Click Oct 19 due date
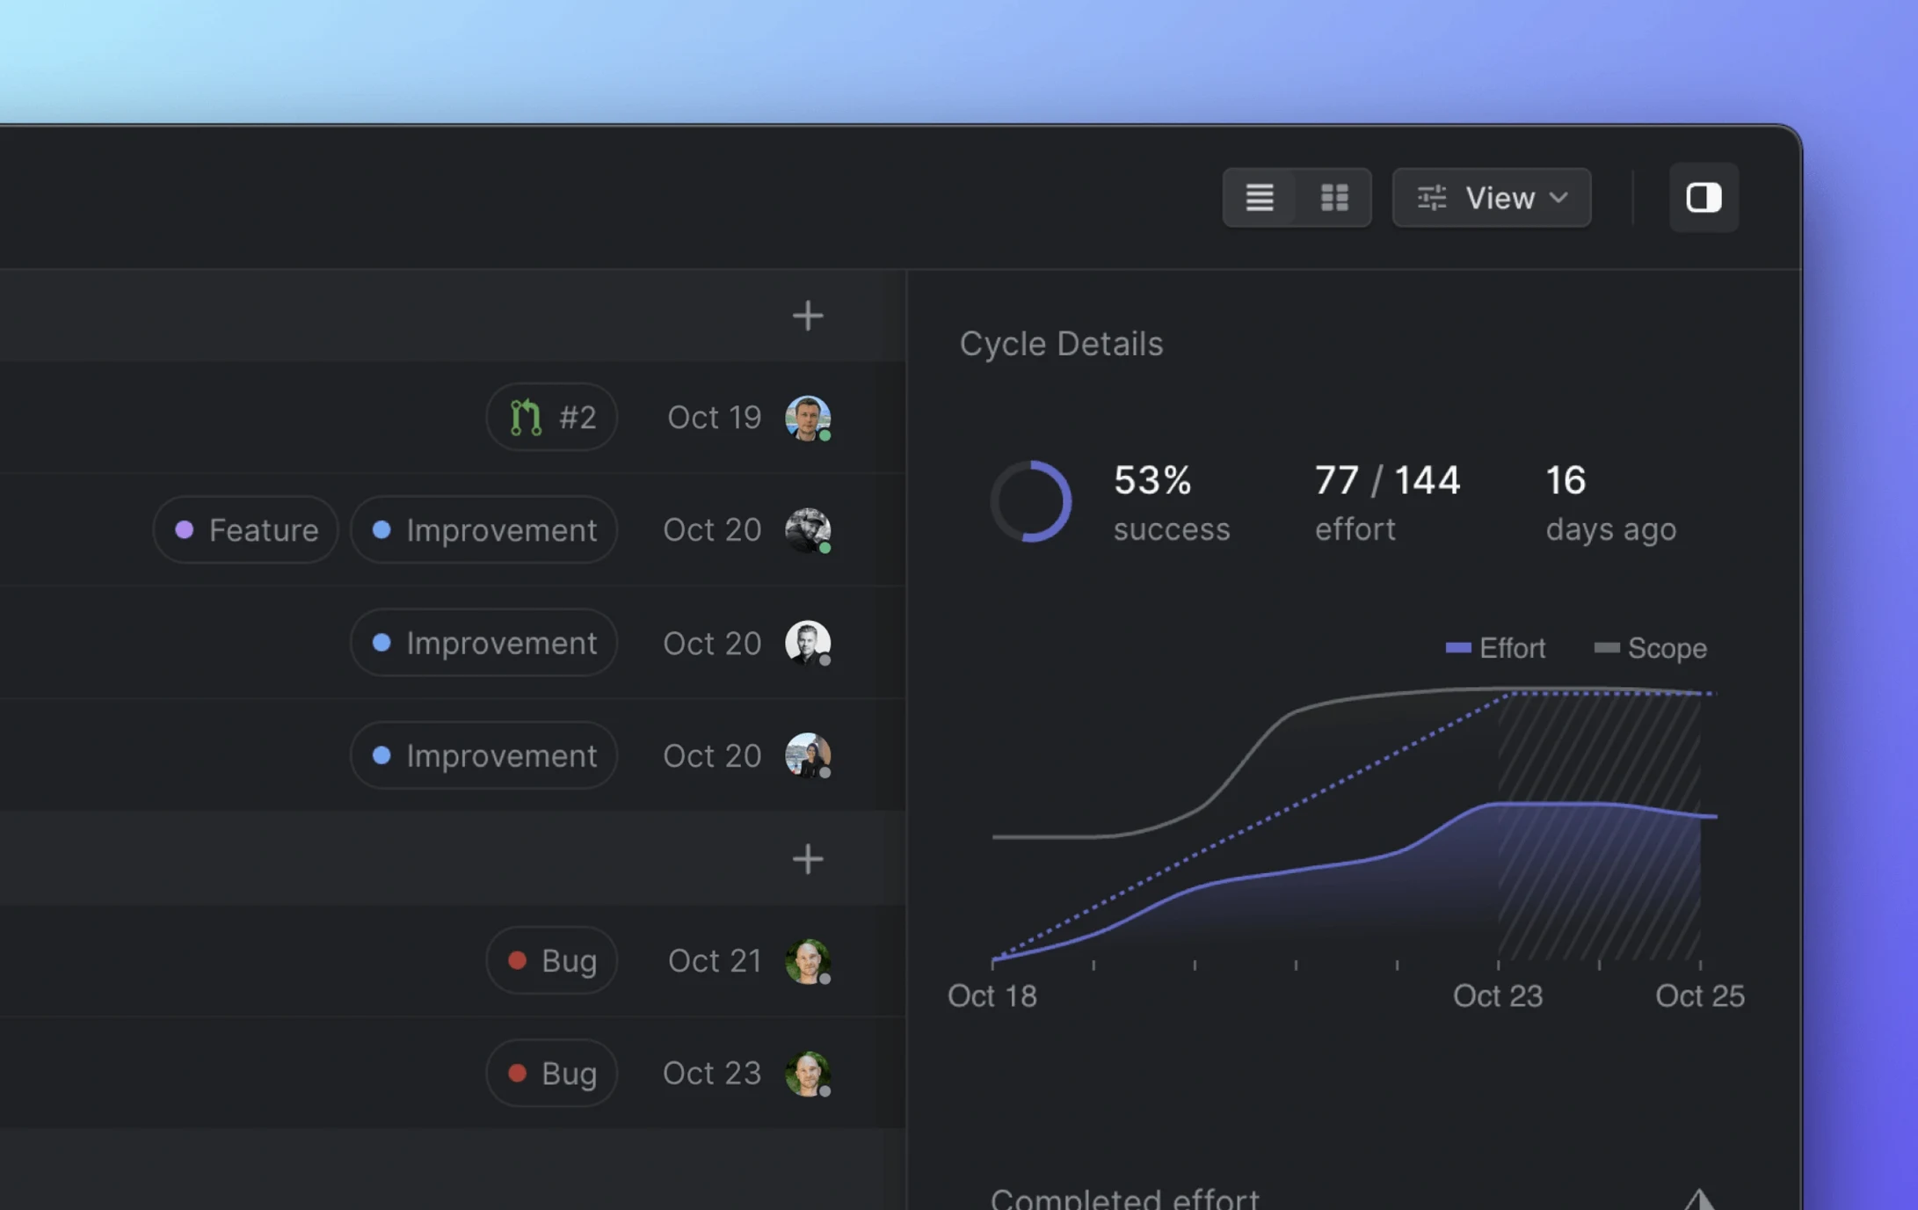The height and width of the screenshot is (1210, 1918). 714,417
